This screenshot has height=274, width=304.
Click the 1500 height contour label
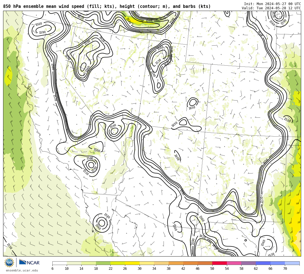(x=97, y=150)
